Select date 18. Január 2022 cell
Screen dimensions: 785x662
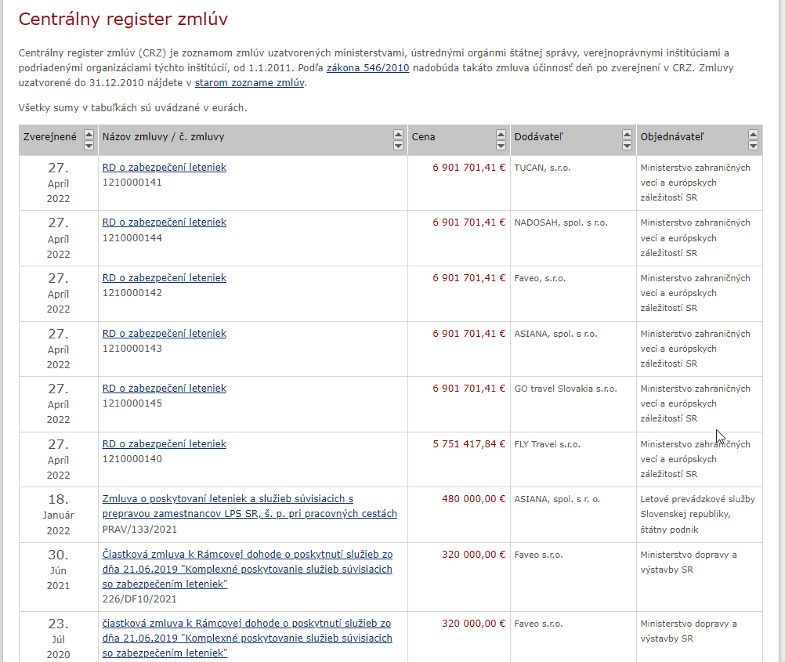[58, 515]
